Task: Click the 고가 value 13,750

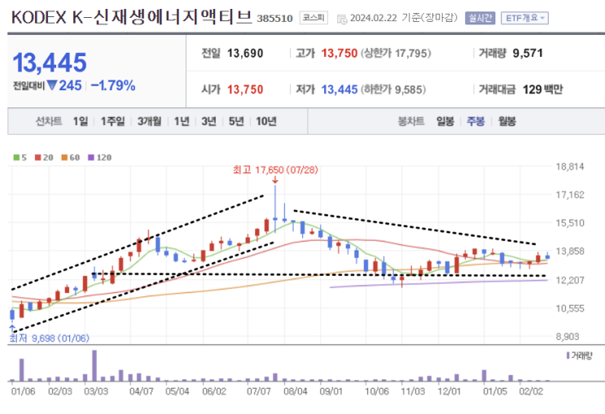Action: pyautogui.click(x=340, y=53)
